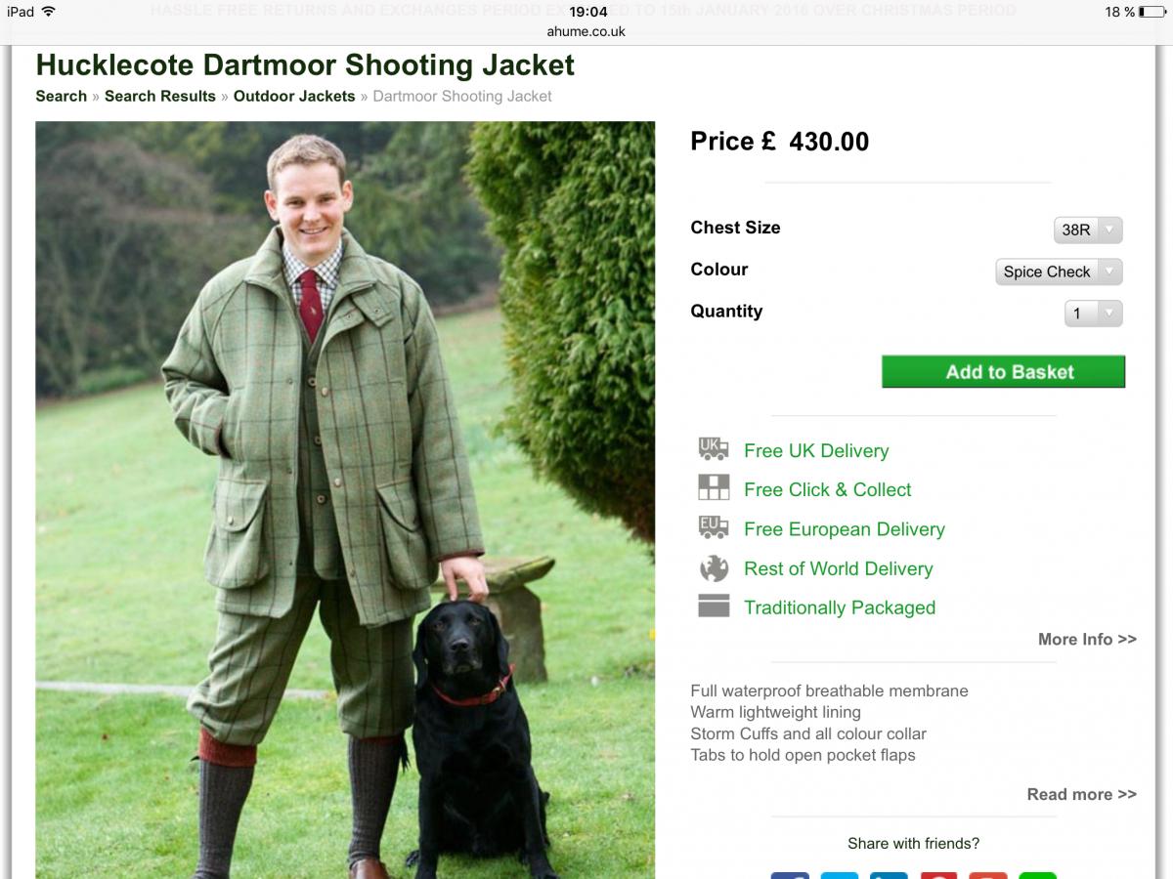Open the Quantity dropdown

[x=1093, y=314]
